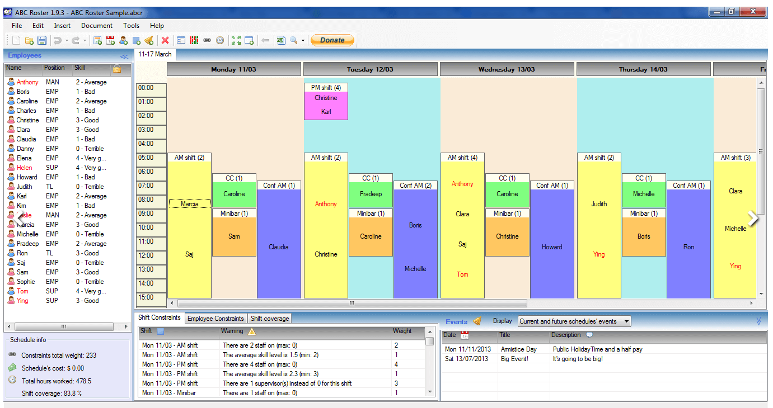The image size is (773, 408).
Task: Click the red X delete icon
Action: (x=165, y=40)
